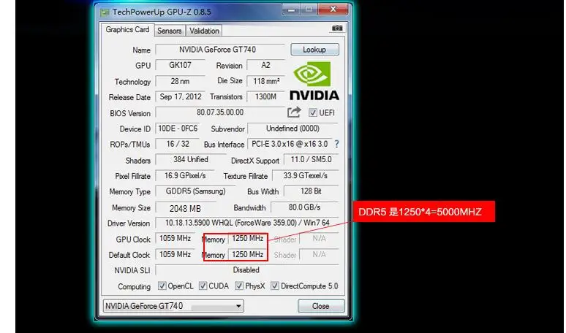Click the Bus Width field 128 Bit
Screen dimensions: 566x333
[312, 191]
